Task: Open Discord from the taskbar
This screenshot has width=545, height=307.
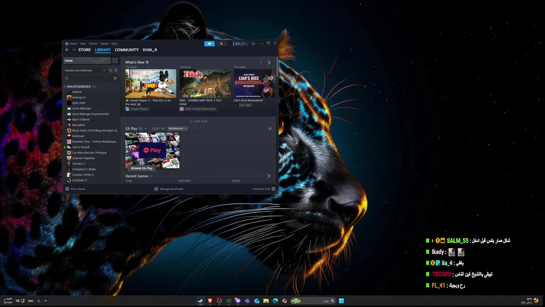Action: [x=238, y=301]
